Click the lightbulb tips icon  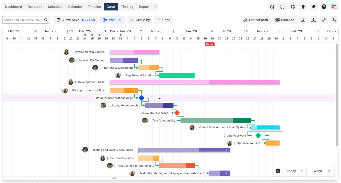click(x=303, y=7)
